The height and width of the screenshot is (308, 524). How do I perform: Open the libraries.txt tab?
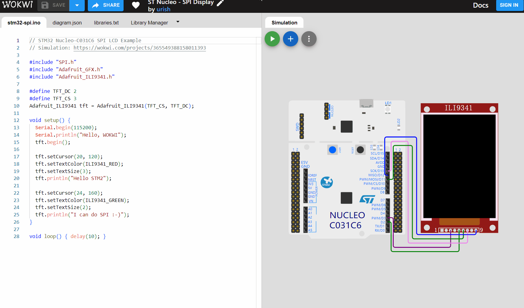(x=106, y=23)
